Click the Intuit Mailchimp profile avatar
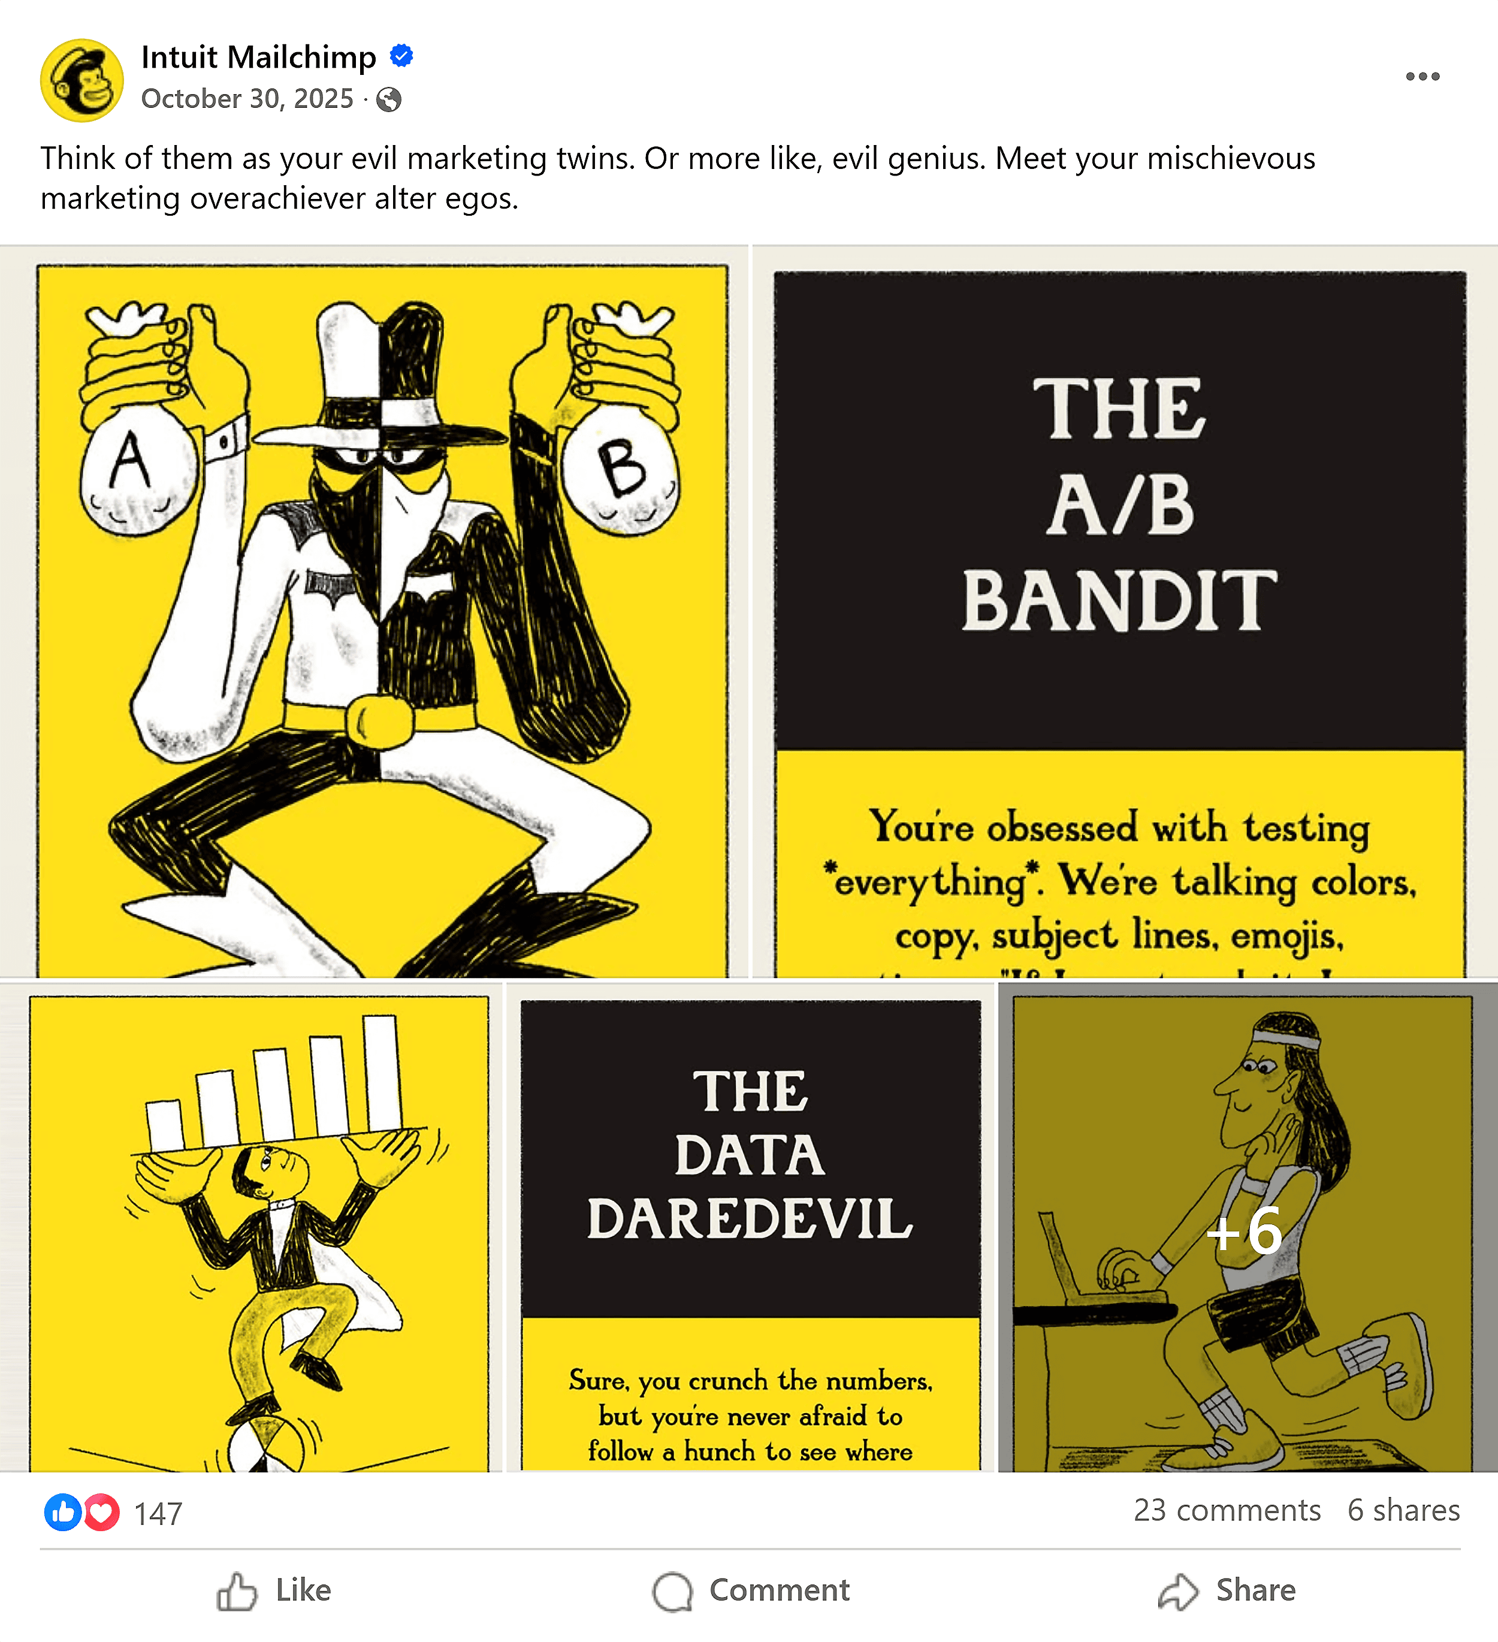The image size is (1498, 1642). click(82, 81)
